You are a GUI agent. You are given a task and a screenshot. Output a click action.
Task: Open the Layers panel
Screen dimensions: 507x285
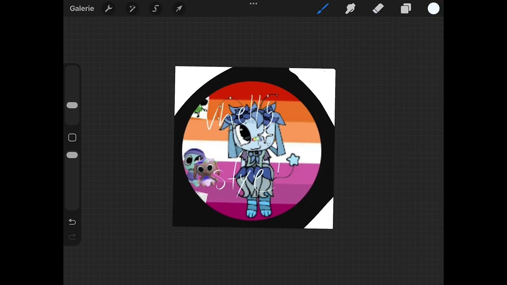coord(406,8)
